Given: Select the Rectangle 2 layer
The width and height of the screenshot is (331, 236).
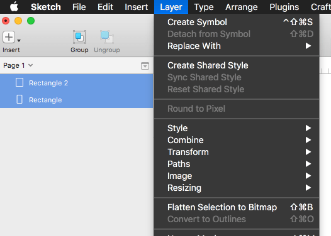Looking at the screenshot, I should pyautogui.click(x=76, y=83).
